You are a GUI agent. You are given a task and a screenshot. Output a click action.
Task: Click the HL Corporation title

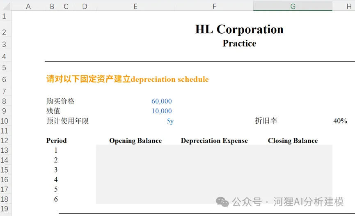point(239,30)
